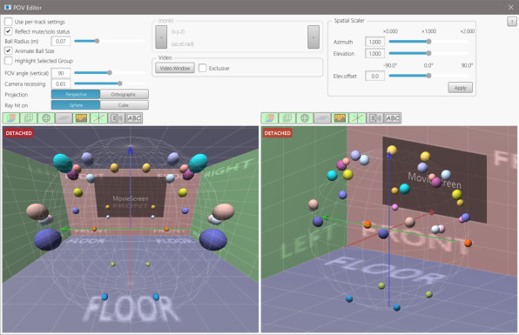
Task: Toggle speaker icon in right viewport toolbar
Action: click(x=375, y=118)
